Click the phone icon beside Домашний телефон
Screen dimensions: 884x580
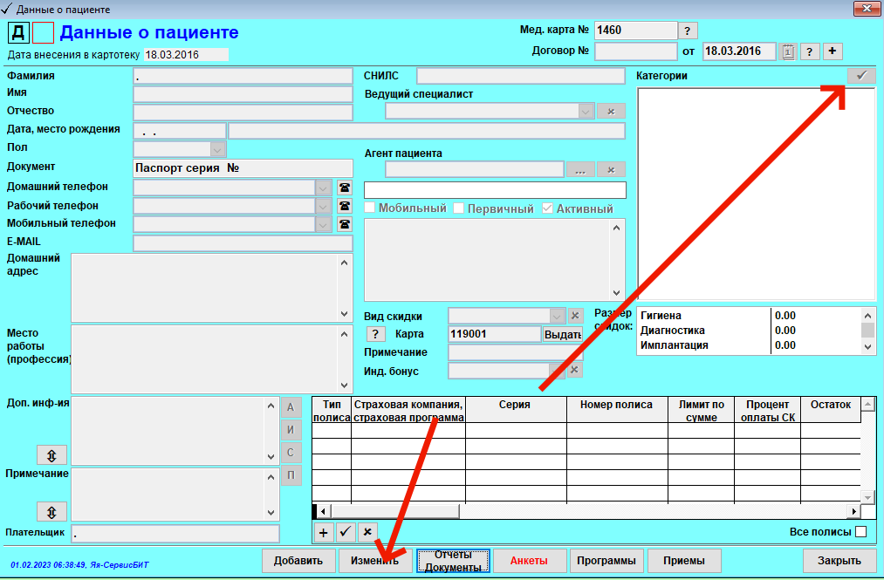tap(344, 188)
